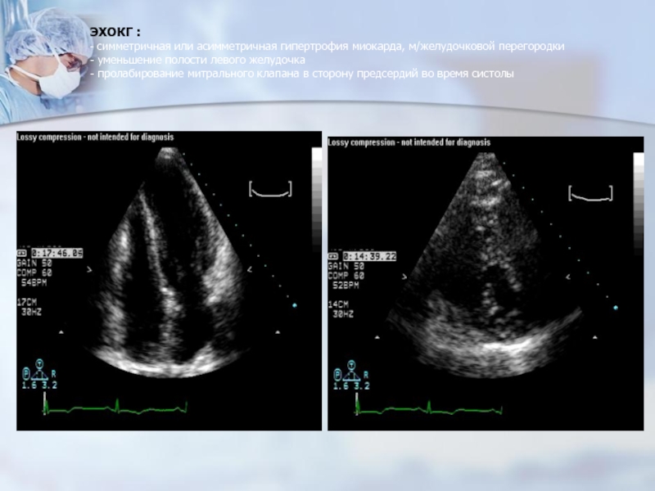This screenshot has height=491, width=655.
Task: Click the depth value "17CM"
Action: pyautogui.click(x=25, y=302)
